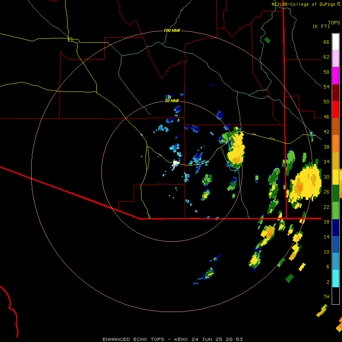Click the 62 value on the legend
Viewport: 342px width, 342px height.
pyautogui.click(x=326, y=57)
